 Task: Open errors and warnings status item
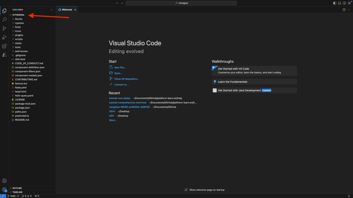point(26,196)
